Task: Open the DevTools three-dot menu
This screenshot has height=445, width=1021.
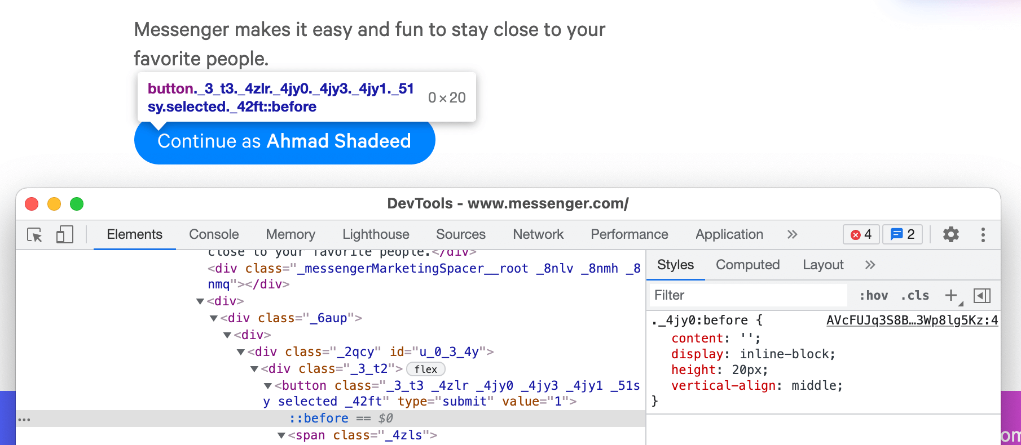Action: [983, 234]
